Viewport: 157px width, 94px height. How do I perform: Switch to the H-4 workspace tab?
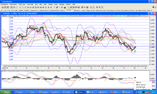tap(9, 10)
